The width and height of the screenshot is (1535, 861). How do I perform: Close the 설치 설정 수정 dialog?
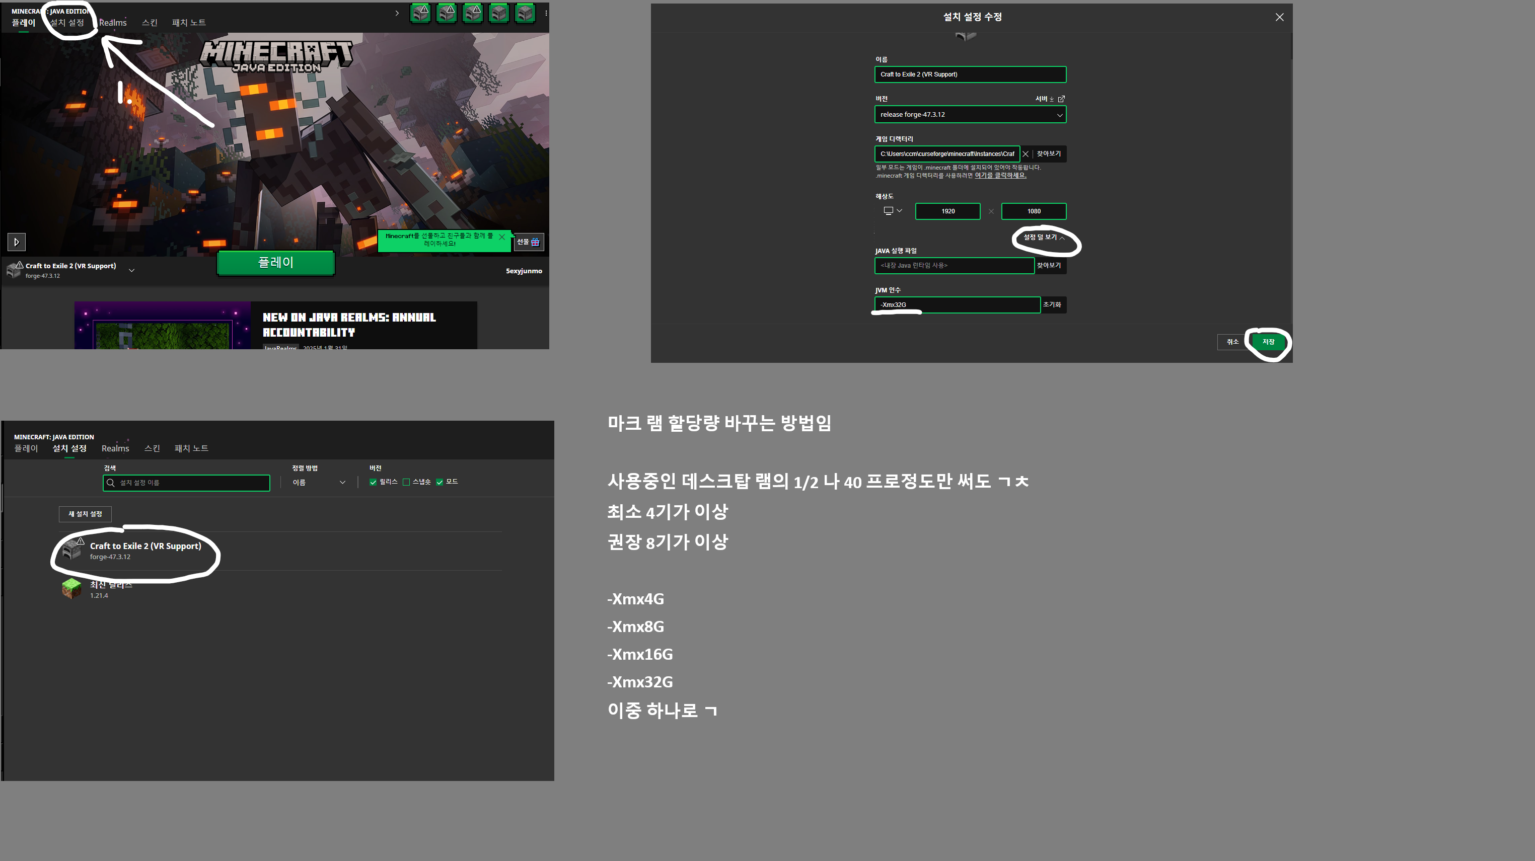pos(1279,17)
